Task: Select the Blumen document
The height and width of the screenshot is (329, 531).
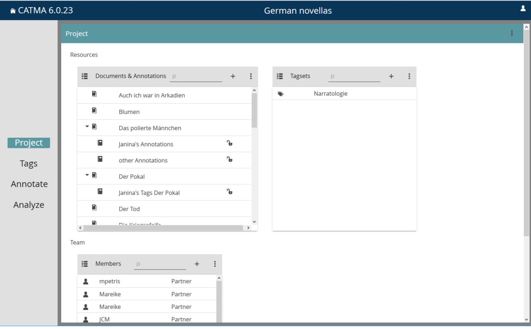Action: click(129, 112)
